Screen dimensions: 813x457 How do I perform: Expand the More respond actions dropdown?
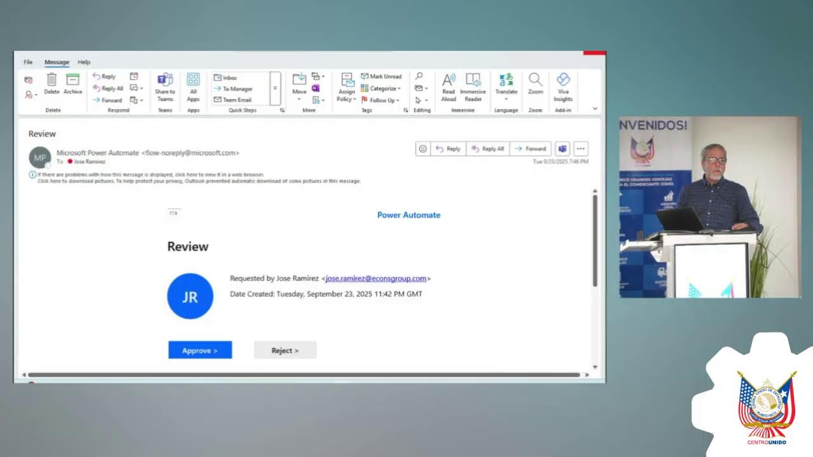(136, 100)
